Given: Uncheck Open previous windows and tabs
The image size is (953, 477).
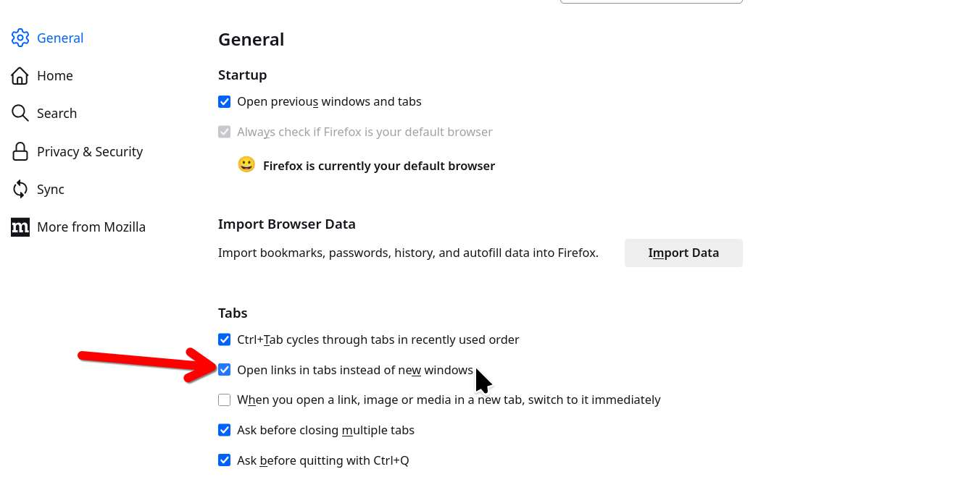Looking at the screenshot, I should pyautogui.click(x=225, y=102).
